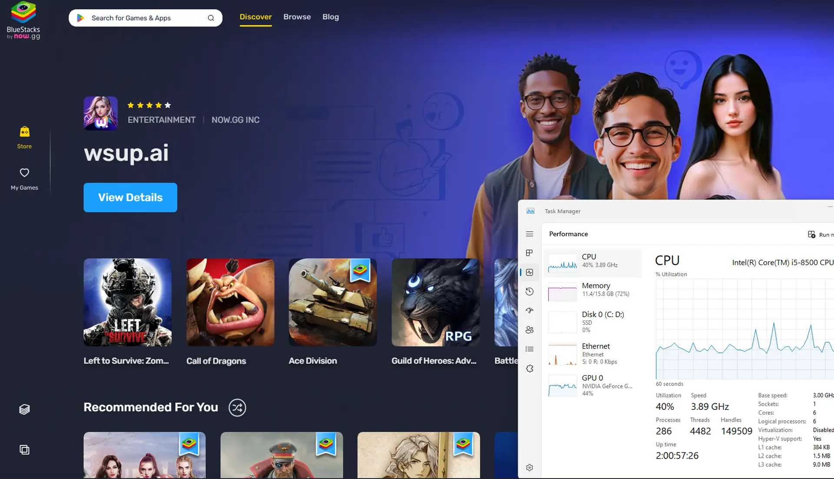Click the search input field
This screenshot has height=479, width=834.
coord(145,18)
